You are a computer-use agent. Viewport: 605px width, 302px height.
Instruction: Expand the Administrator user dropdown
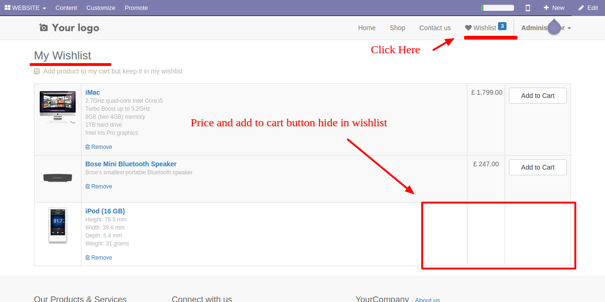tap(546, 28)
